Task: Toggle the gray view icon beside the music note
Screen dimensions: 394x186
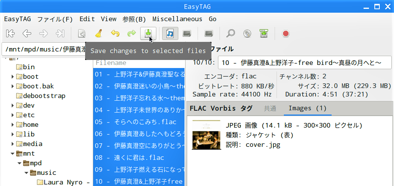Action: click(187, 33)
